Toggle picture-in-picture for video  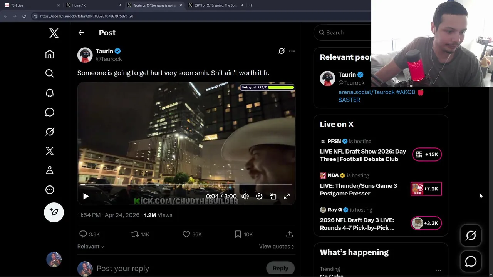(273, 196)
